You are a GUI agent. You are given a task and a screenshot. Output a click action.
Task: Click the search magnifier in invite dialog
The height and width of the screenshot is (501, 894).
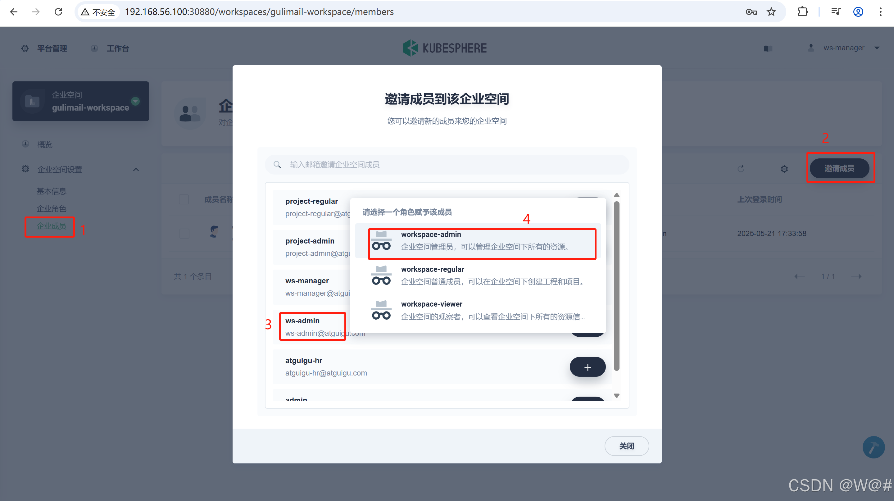point(277,165)
